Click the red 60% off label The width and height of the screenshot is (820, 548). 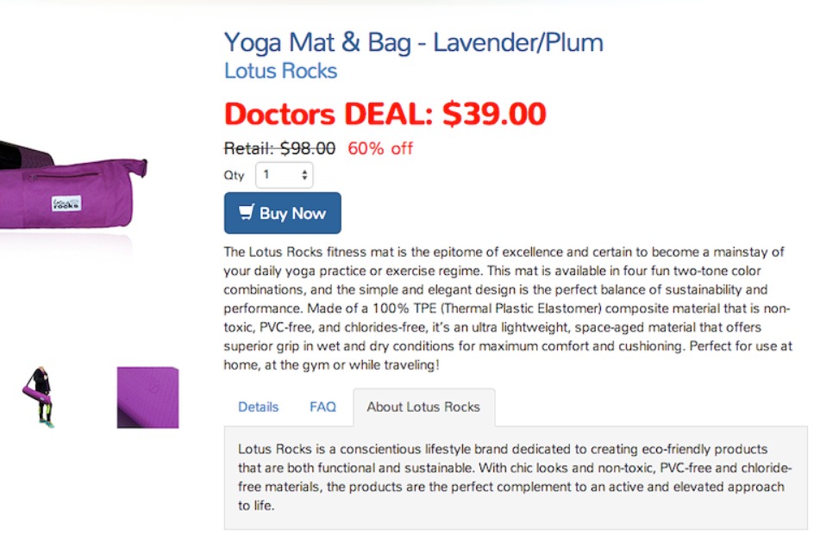380,148
